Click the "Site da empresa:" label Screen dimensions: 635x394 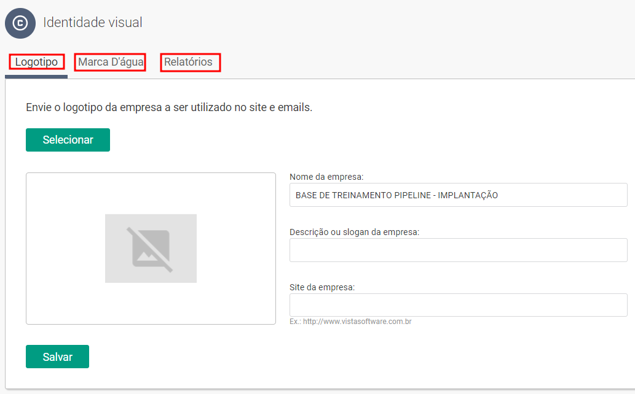[x=322, y=287]
